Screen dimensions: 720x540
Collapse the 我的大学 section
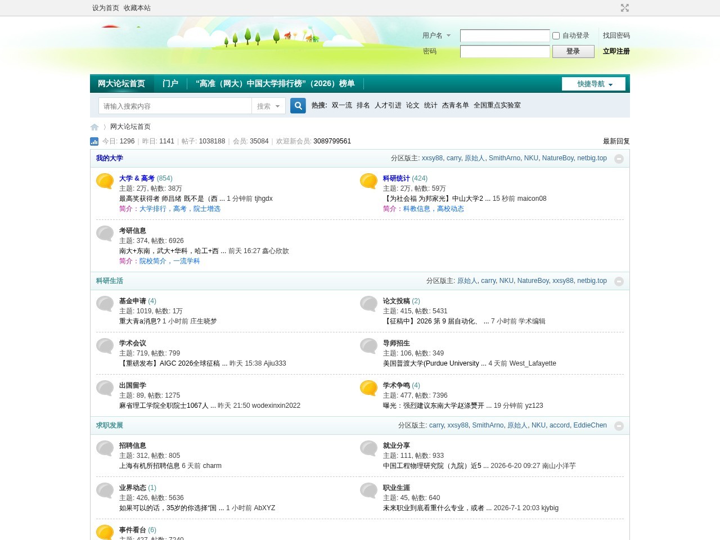(x=619, y=159)
